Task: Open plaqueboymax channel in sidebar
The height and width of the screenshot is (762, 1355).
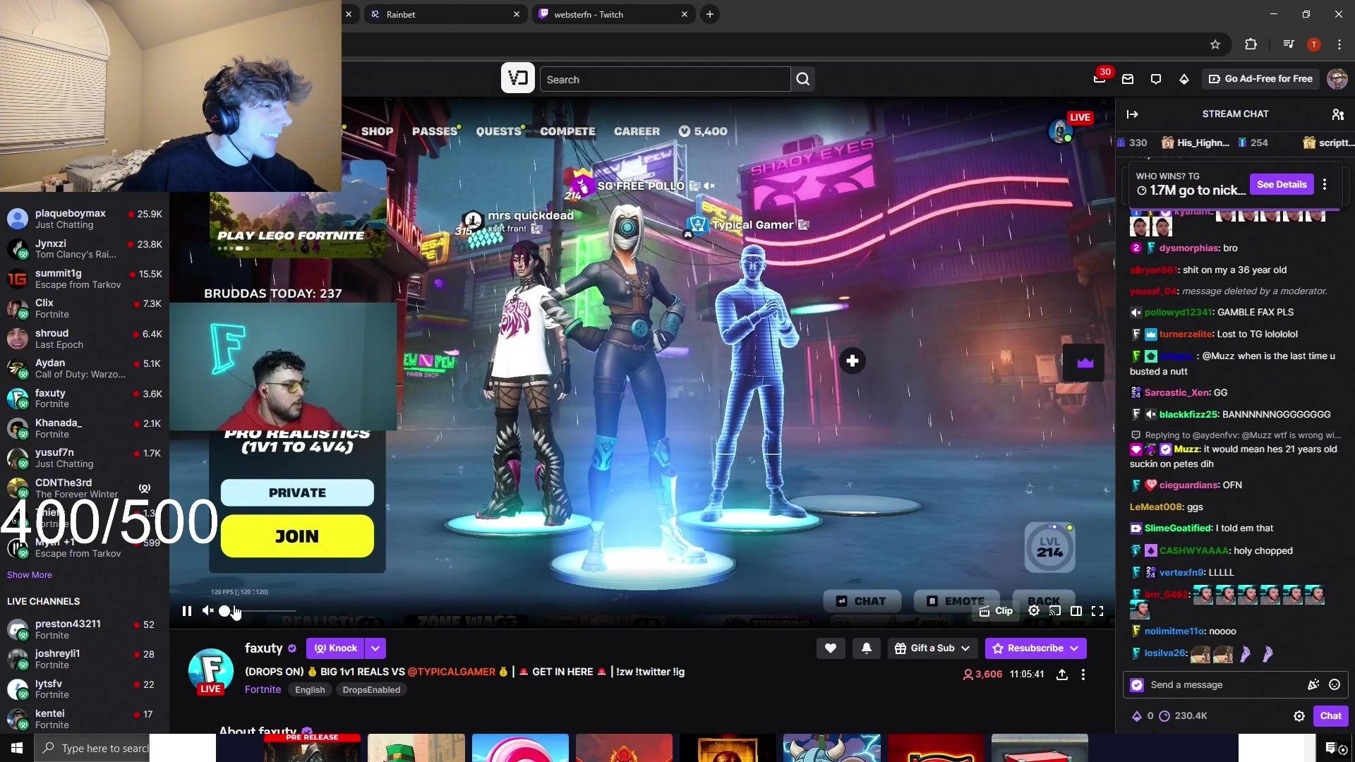Action: [85, 219]
